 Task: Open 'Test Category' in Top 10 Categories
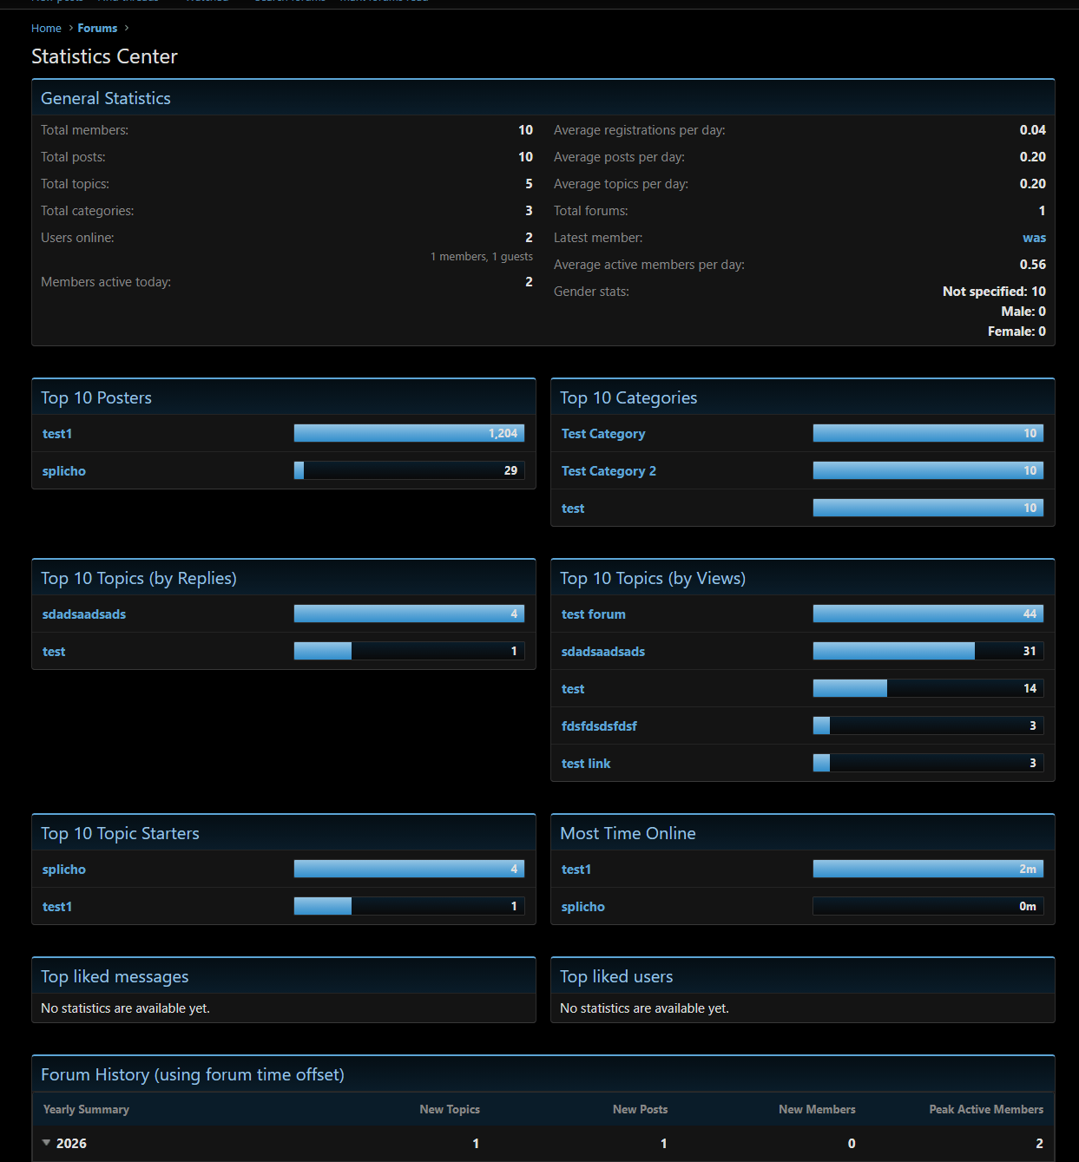click(603, 434)
